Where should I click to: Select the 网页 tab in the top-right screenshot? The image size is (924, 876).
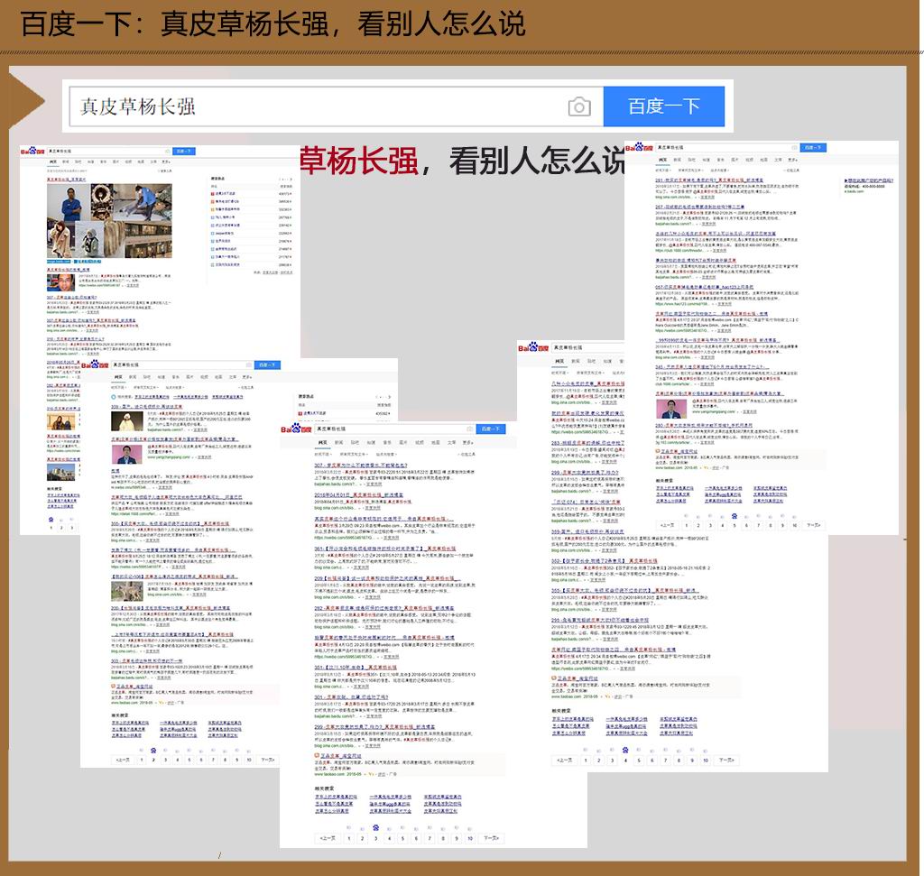click(x=663, y=160)
